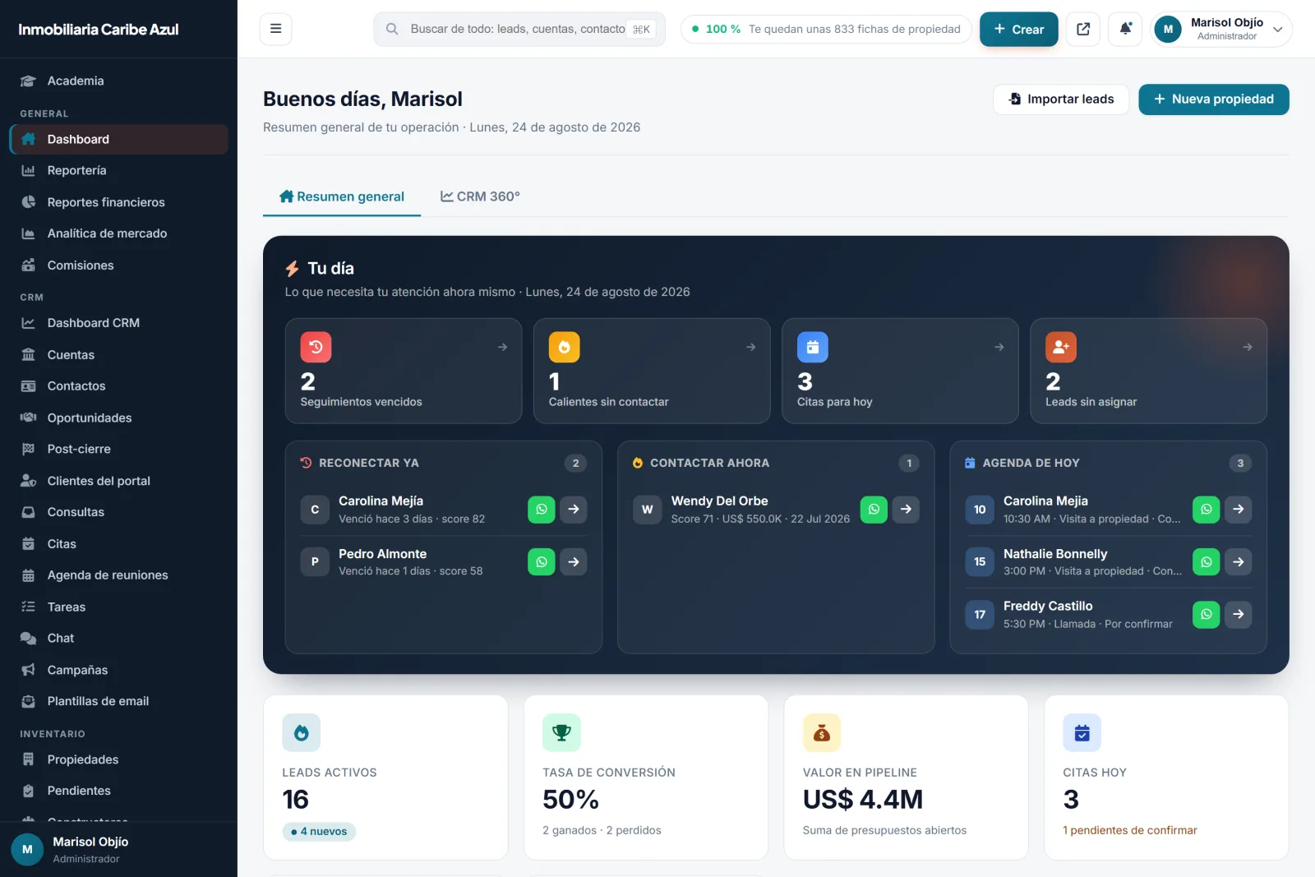The width and height of the screenshot is (1315, 877).
Task: Click Nueva propiedad button
Action: [1213, 99]
